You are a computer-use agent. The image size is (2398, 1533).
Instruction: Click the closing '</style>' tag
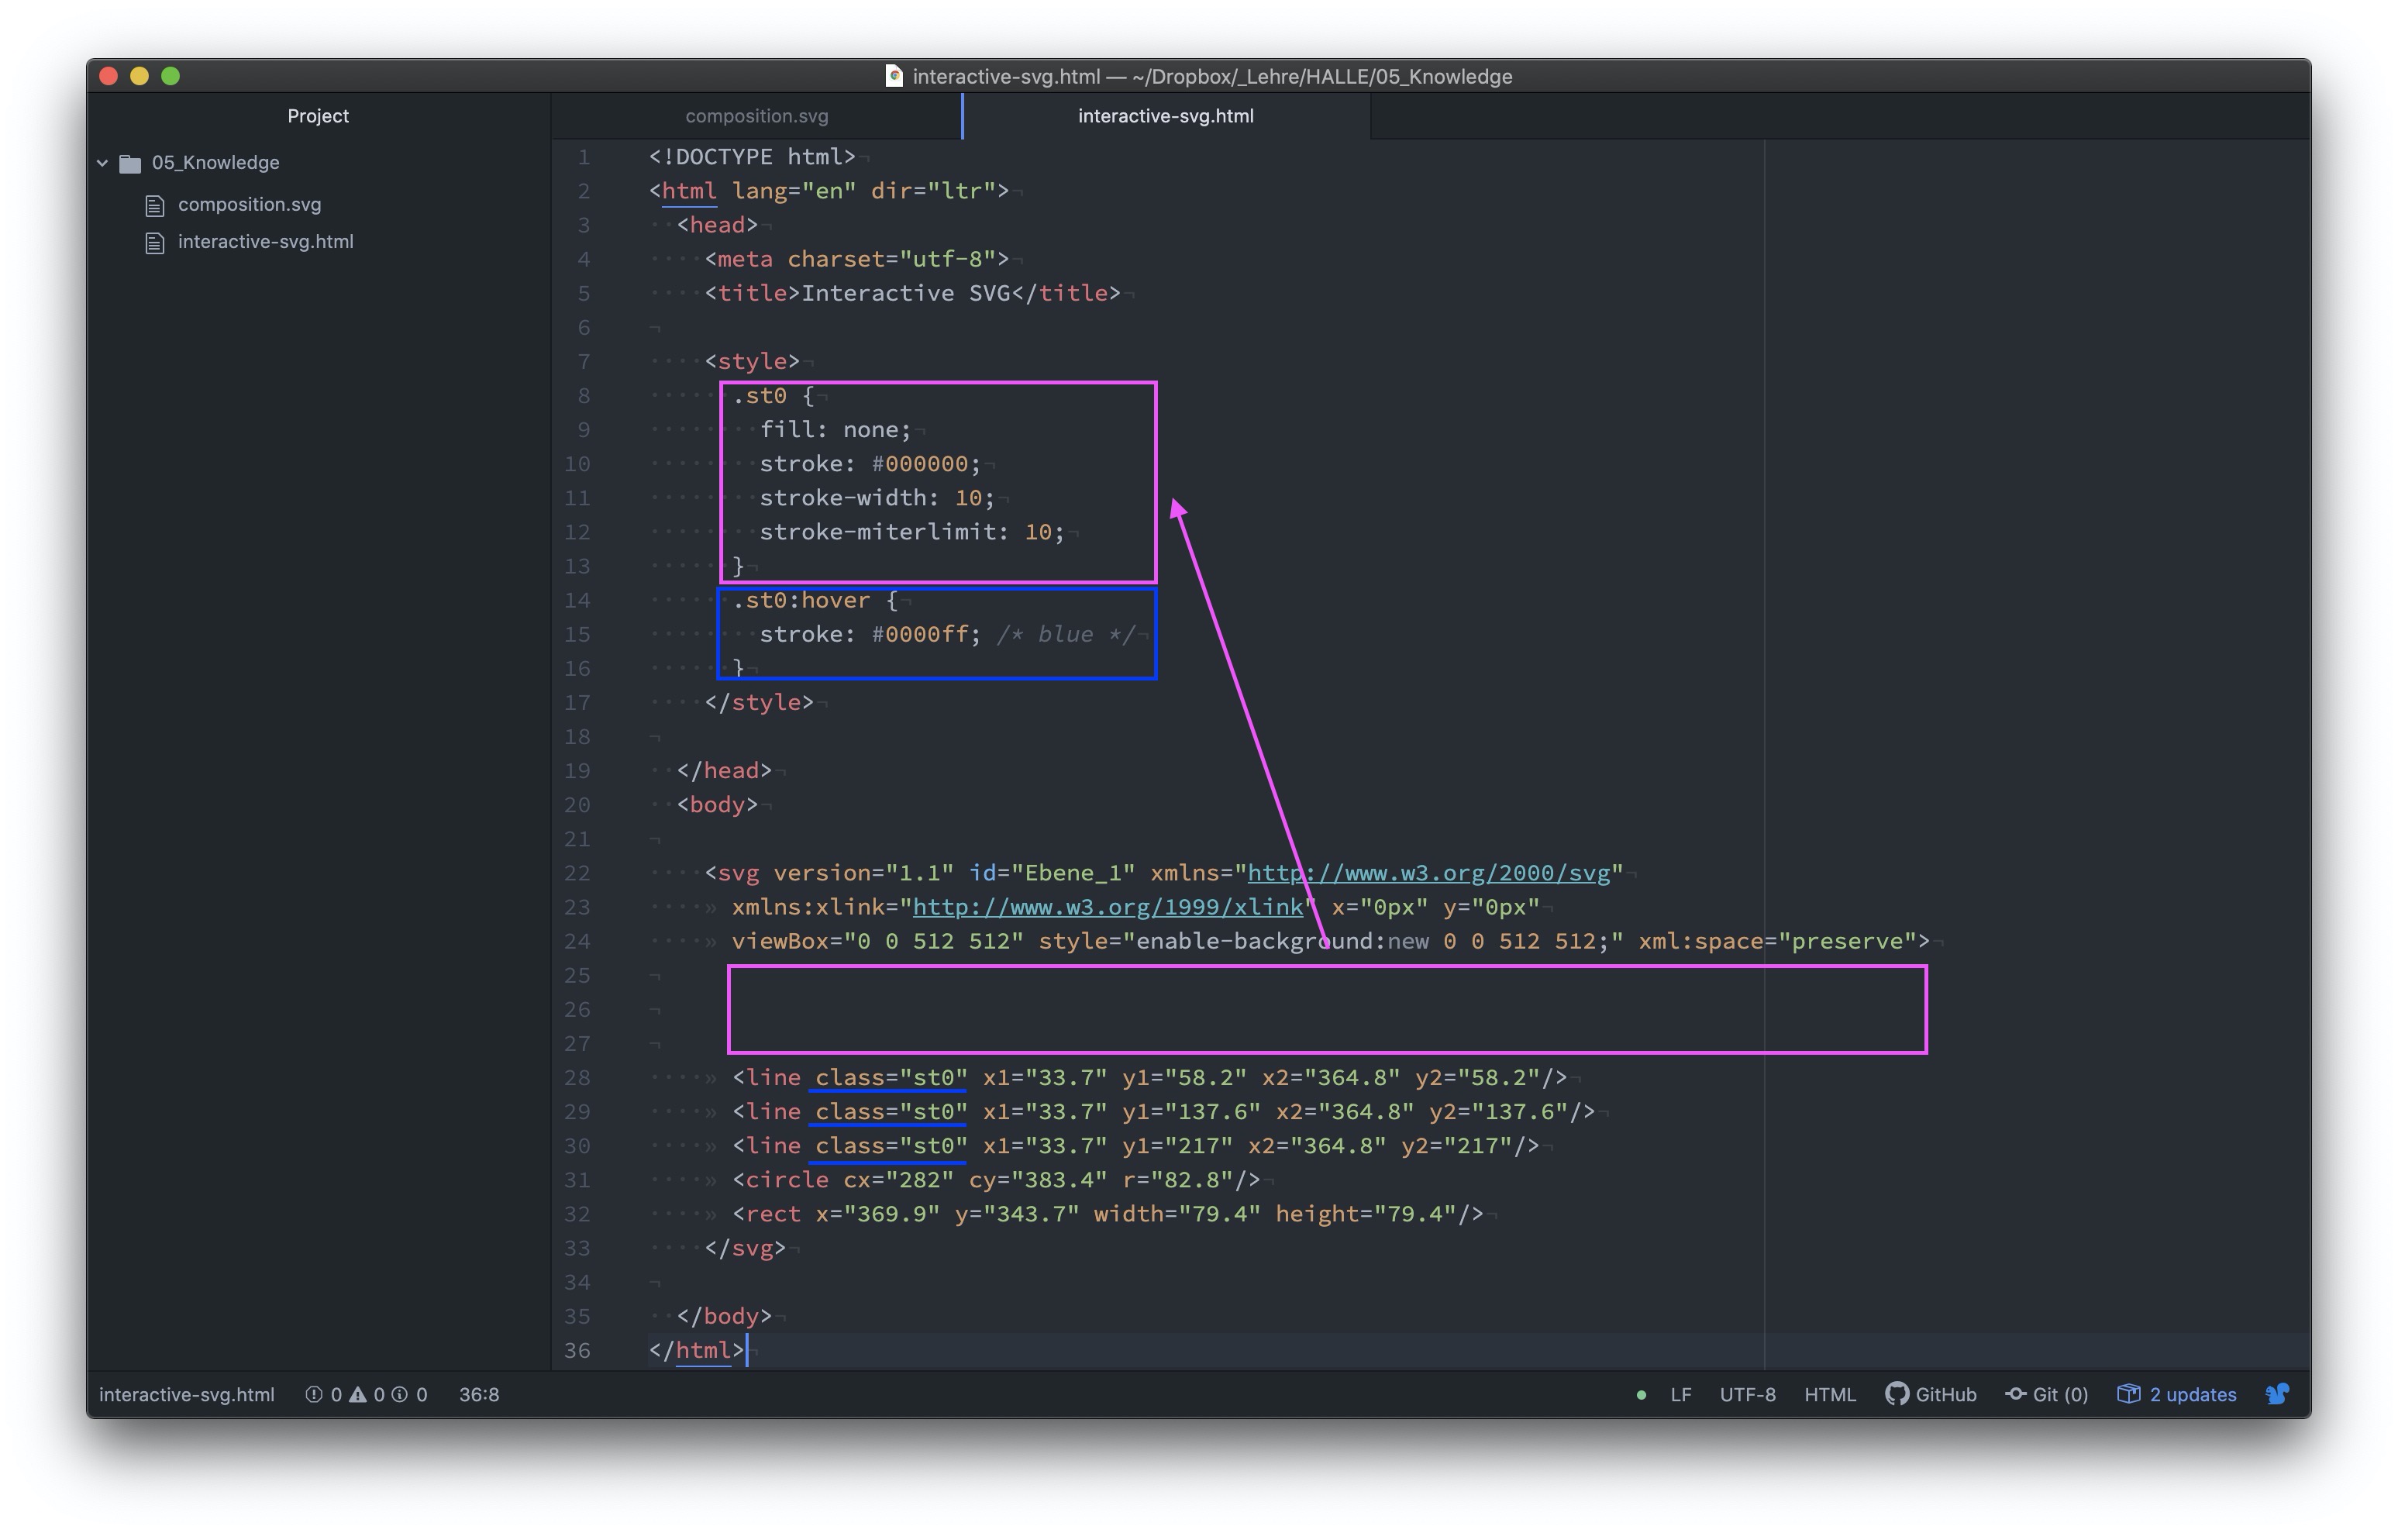click(759, 702)
